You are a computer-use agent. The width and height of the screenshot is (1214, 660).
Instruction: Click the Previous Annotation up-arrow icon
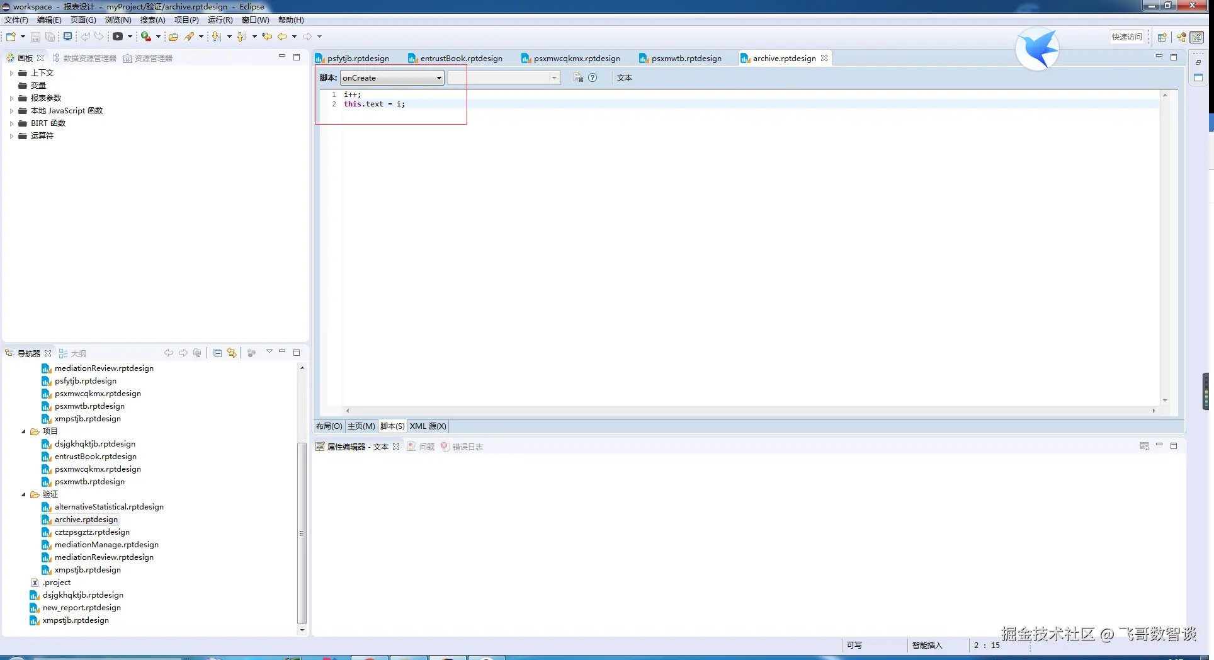[x=242, y=37]
